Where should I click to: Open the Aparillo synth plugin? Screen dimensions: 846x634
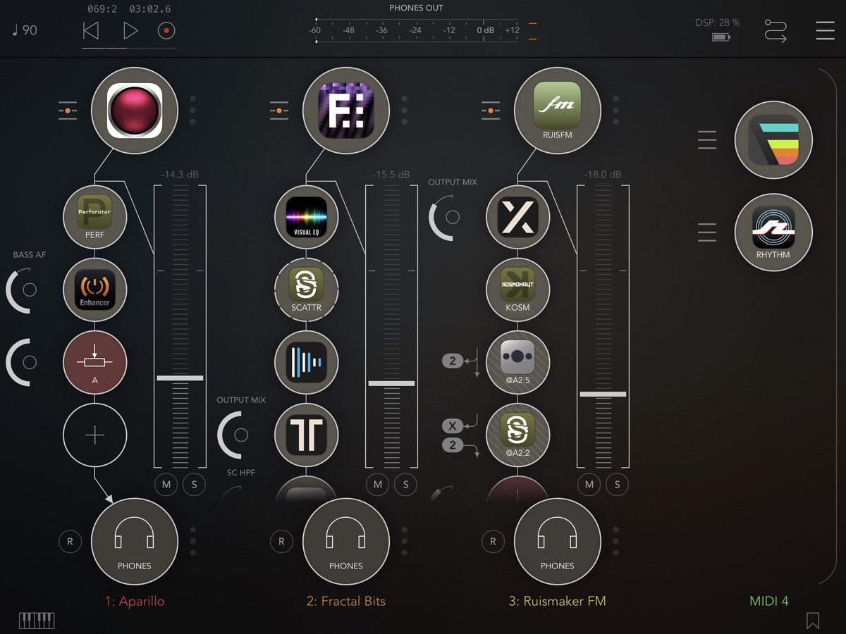pyautogui.click(x=135, y=111)
